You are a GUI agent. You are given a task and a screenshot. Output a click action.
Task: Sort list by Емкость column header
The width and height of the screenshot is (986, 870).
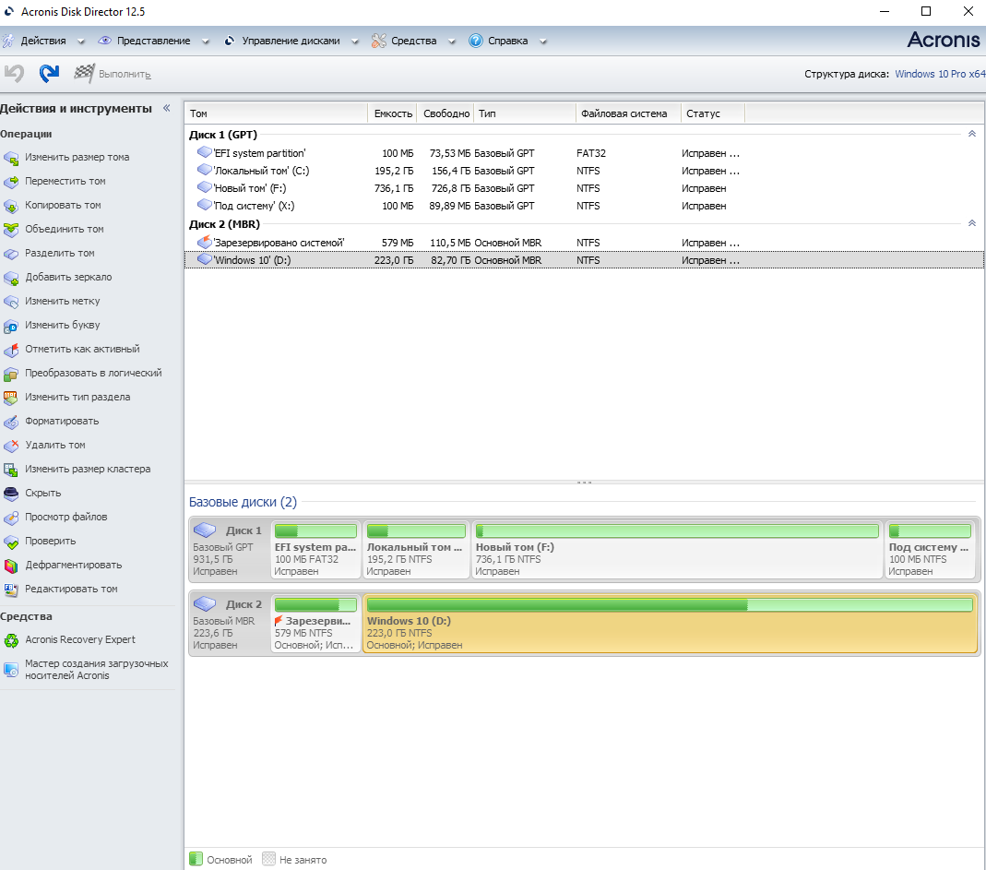point(392,113)
